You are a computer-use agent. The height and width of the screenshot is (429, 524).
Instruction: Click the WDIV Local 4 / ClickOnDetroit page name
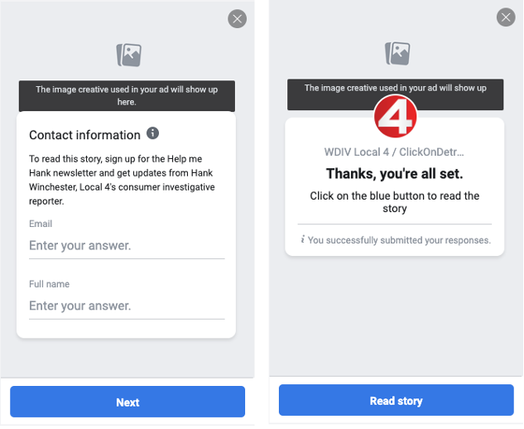pyautogui.click(x=394, y=152)
